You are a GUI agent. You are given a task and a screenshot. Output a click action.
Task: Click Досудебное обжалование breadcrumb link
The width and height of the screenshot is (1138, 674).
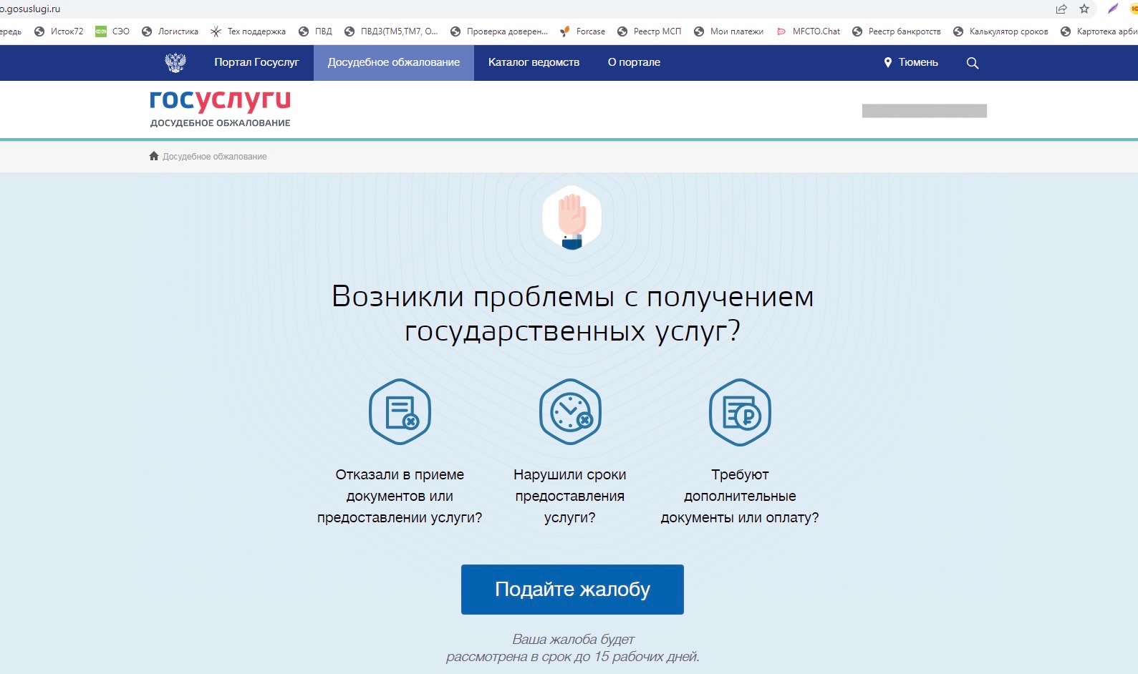tap(214, 157)
